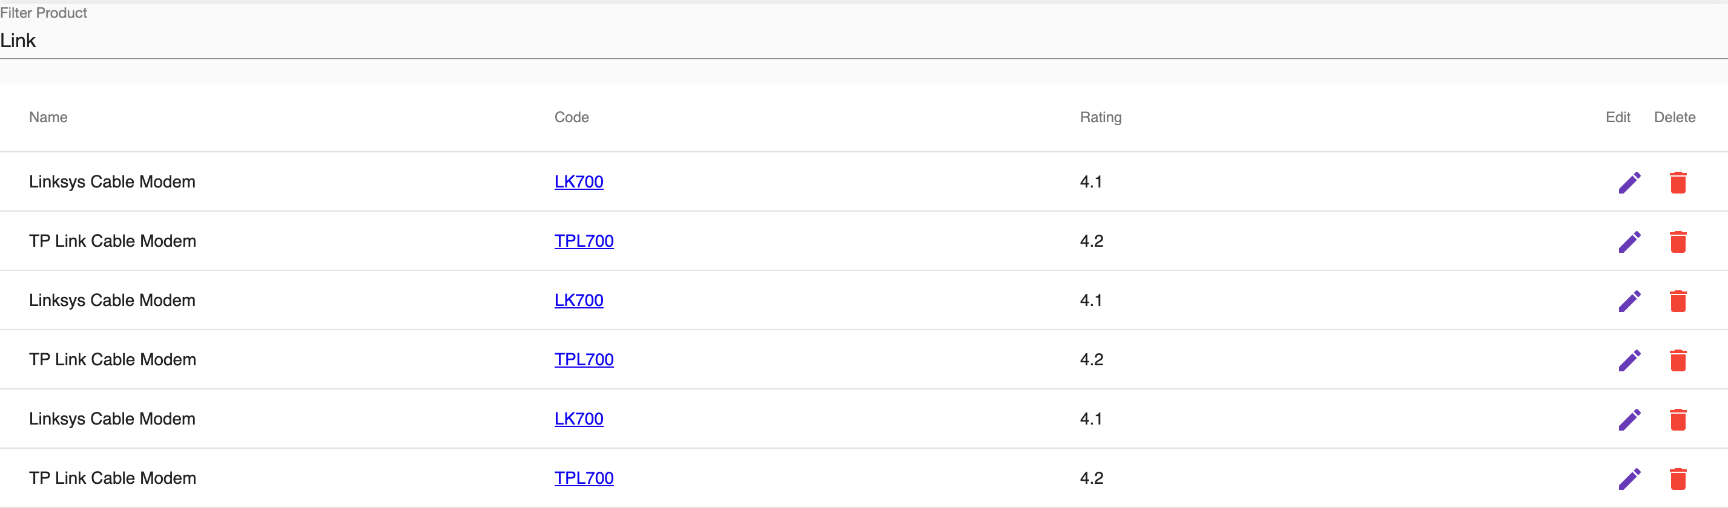Delete the first Linksys Cable Modem row

click(1678, 181)
